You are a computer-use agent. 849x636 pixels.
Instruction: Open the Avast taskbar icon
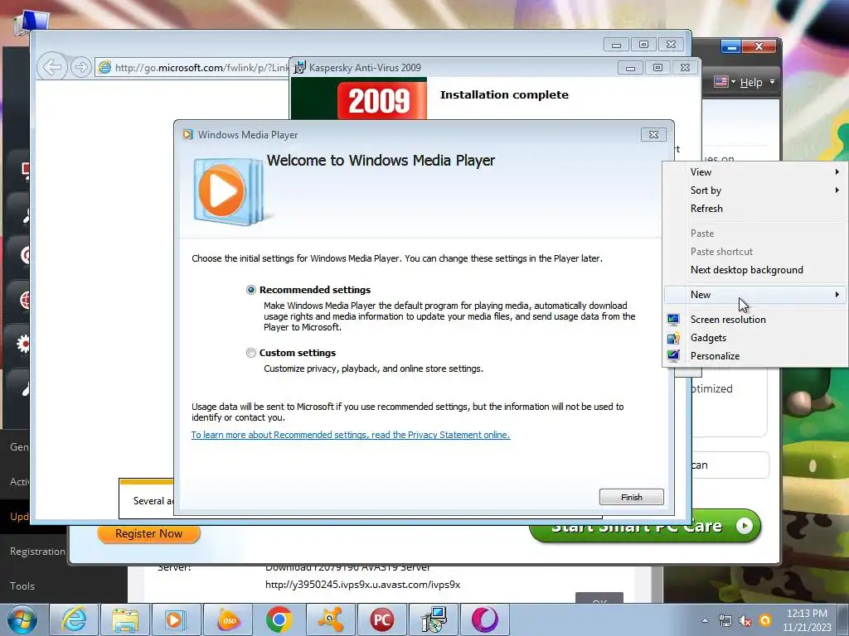pos(331,619)
